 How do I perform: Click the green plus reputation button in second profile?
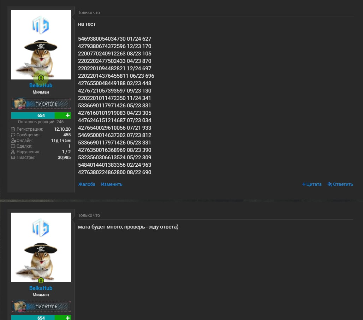(x=67, y=318)
